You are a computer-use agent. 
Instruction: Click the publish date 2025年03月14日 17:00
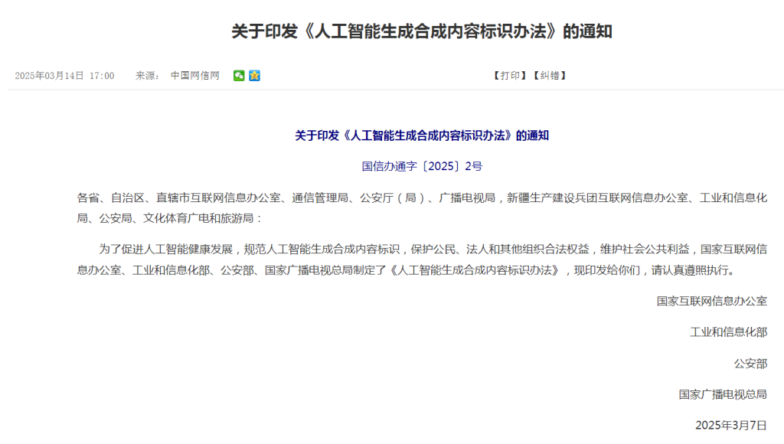[x=65, y=76]
